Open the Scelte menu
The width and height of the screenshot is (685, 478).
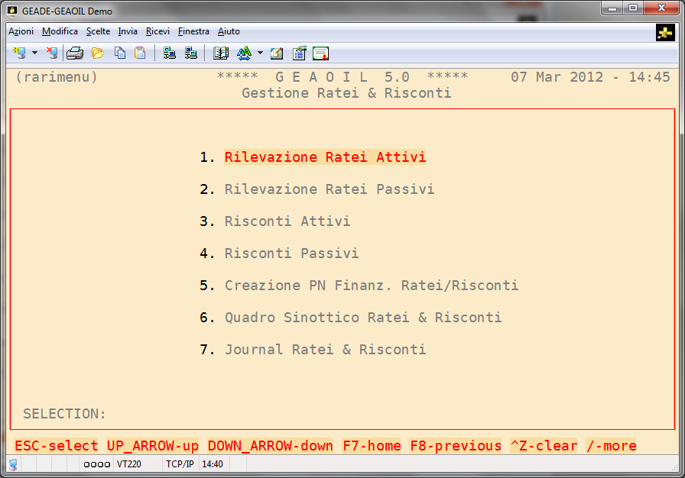[98, 31]
